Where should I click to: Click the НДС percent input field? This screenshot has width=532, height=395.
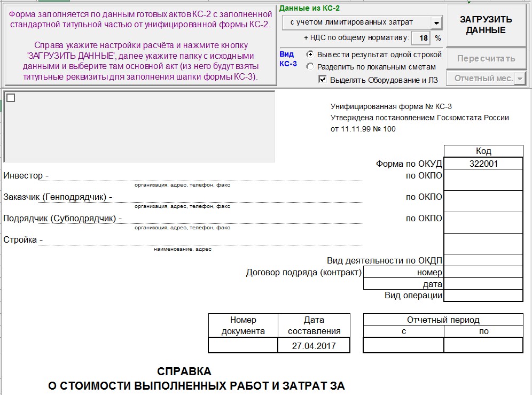click(x=421, y=38)
